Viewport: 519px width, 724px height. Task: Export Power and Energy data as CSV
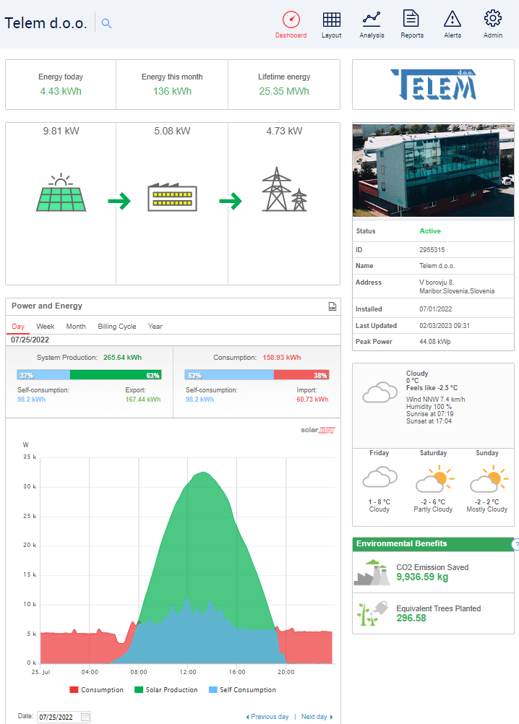click(333, 306)
